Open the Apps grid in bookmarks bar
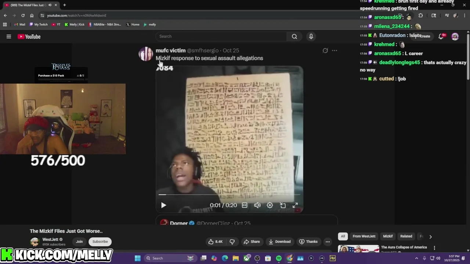470x264 pixels. (5, 25)
